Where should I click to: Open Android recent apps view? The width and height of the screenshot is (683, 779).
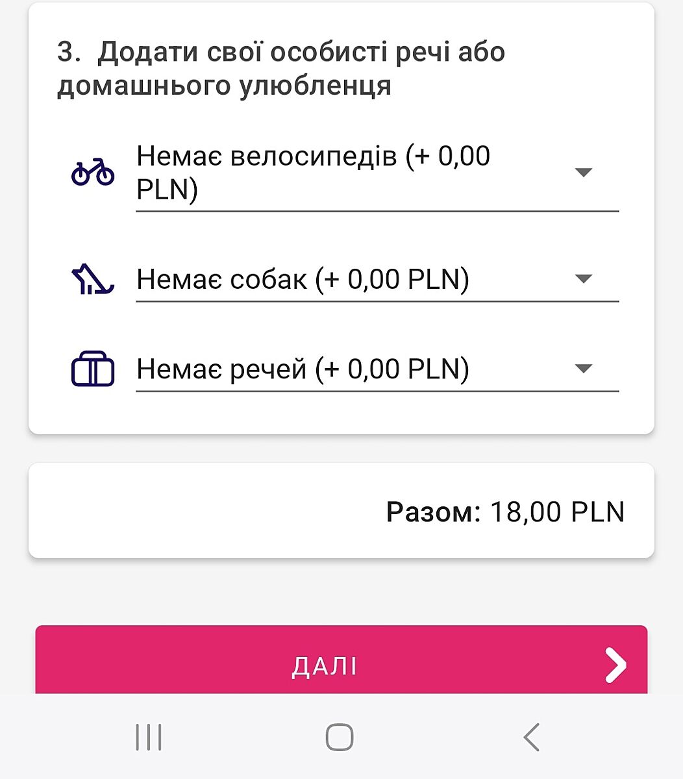(149, 737)
